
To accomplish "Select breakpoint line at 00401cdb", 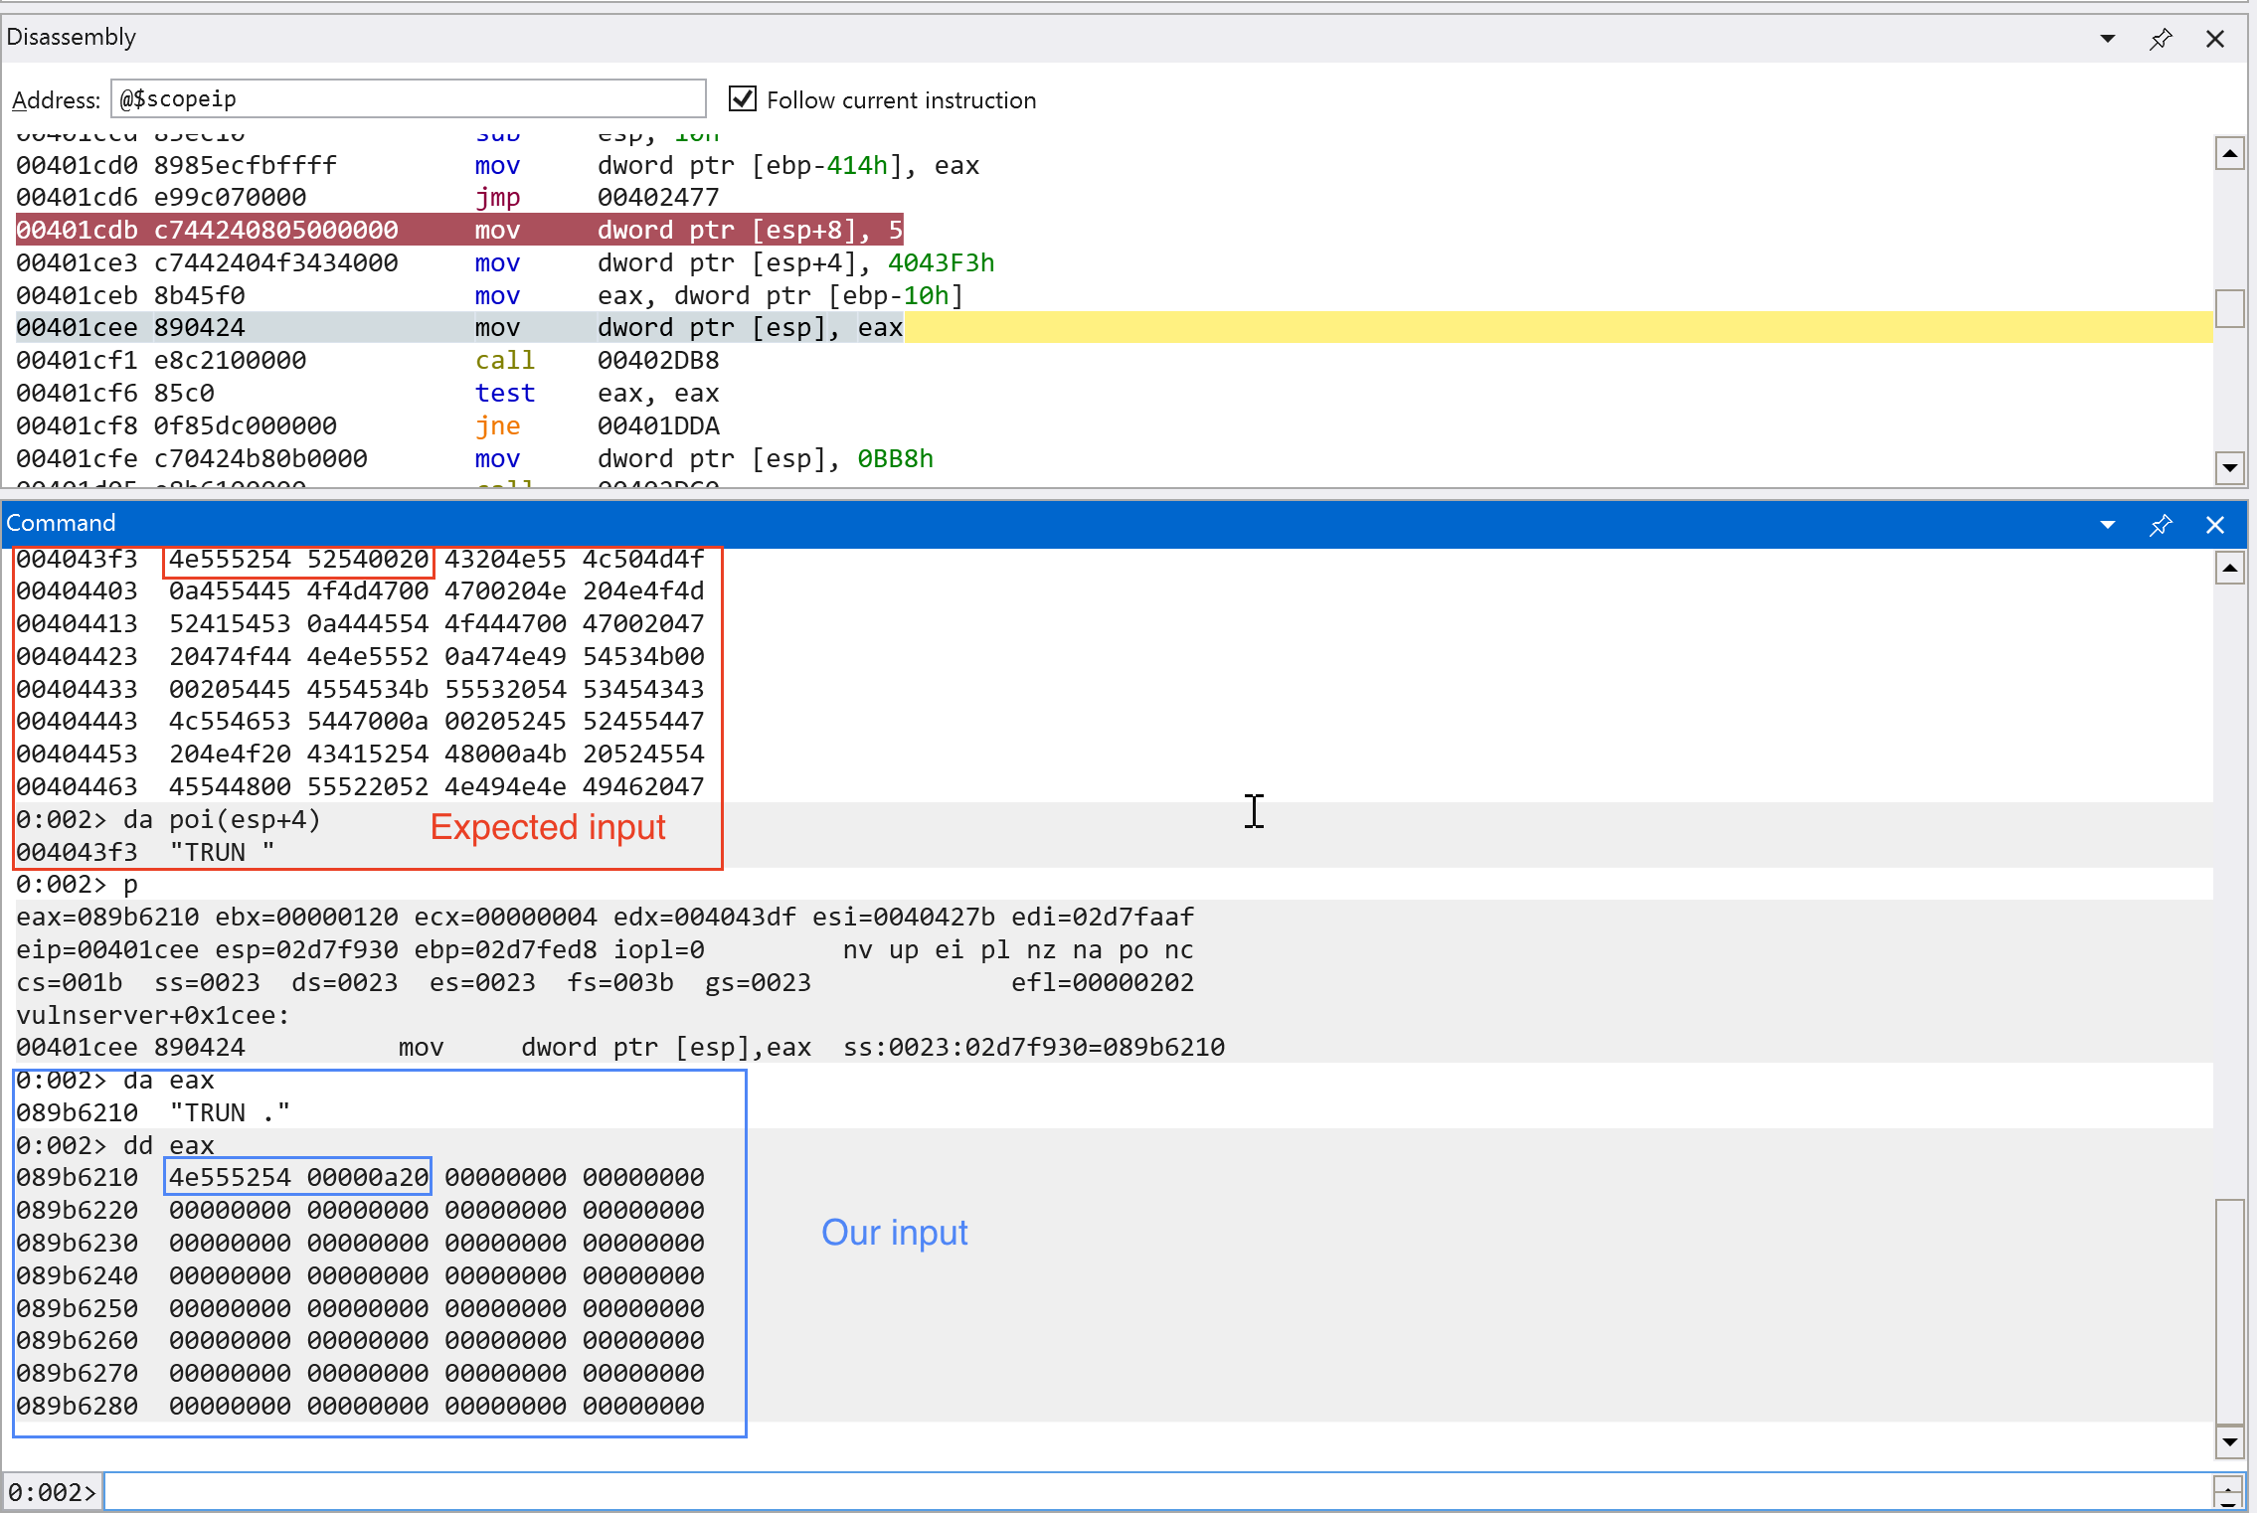I will [457, 230].
